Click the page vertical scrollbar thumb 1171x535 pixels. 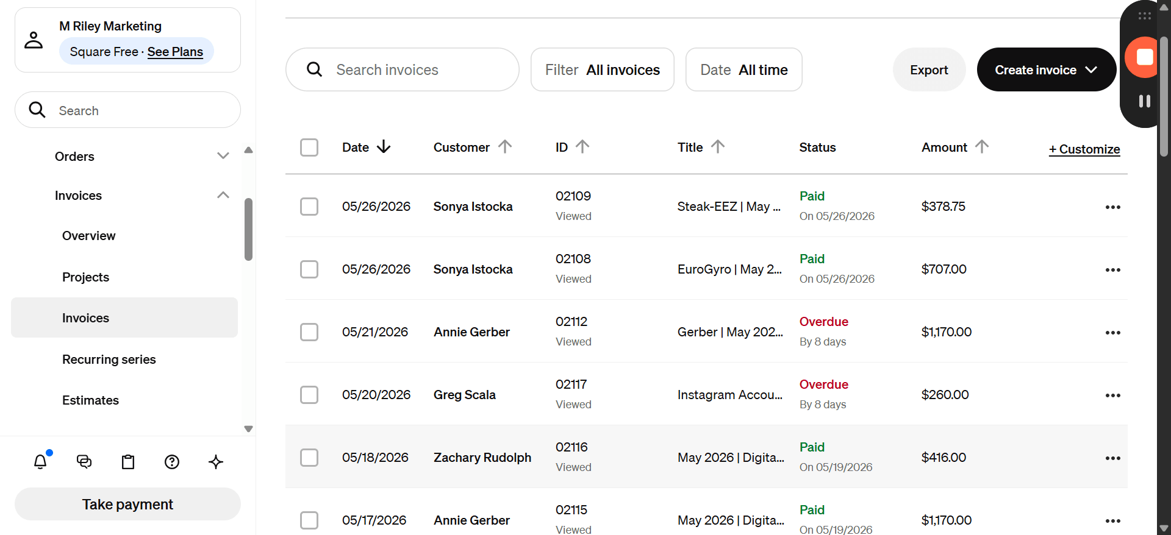click(x=1164, y=96)
